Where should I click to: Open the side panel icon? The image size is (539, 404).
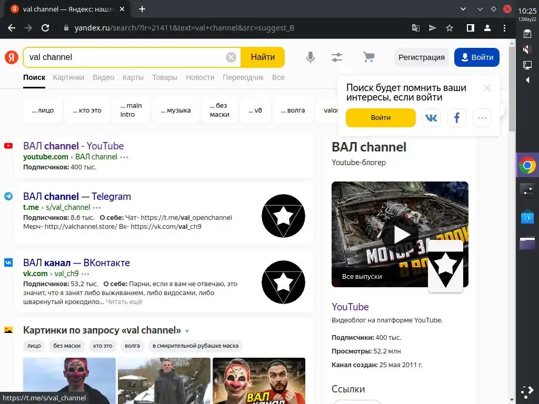[470, 28]
